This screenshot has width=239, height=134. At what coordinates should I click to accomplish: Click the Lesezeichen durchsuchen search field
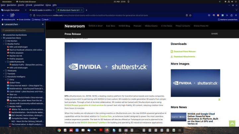pyautogui.click(x=23, y=30)
